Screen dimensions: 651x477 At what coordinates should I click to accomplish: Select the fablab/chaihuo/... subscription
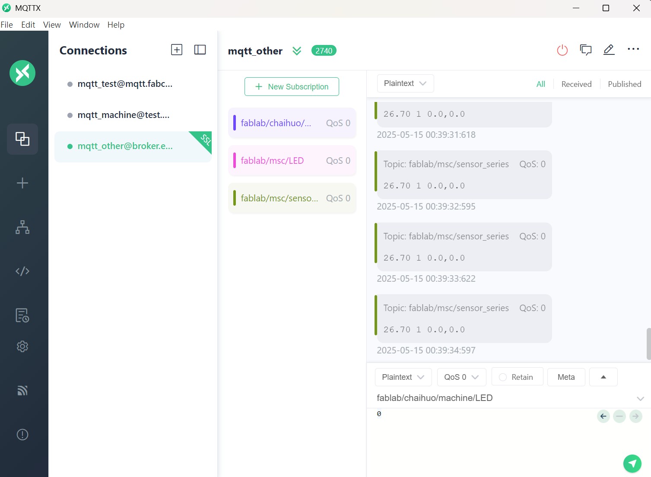292,123
